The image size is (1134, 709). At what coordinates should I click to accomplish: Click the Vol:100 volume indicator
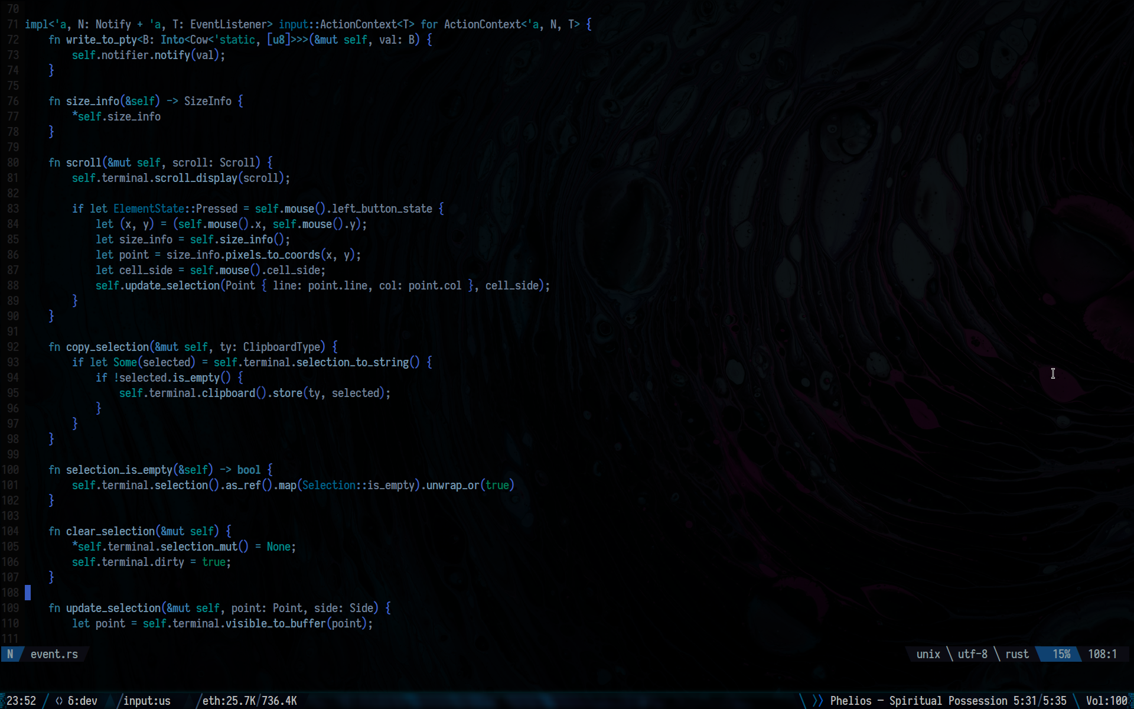[1106, 701]
